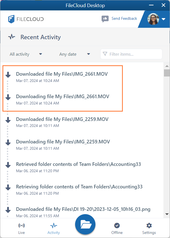Click the central blue folder action button

point(85,224)
